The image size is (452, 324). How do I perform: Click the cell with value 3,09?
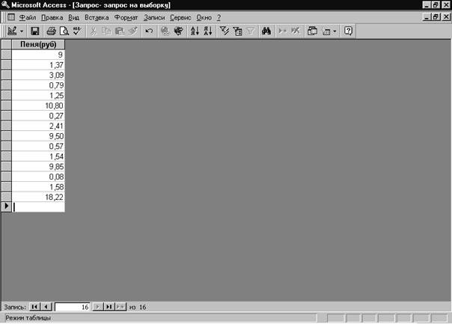pyautogui.click(x=38, y=76)
